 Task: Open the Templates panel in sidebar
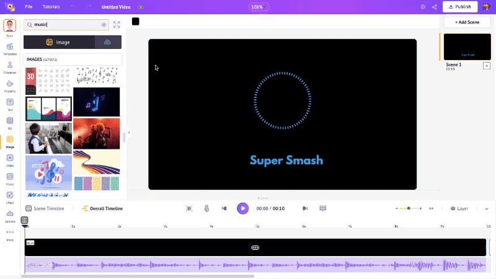tap(10, 48)
